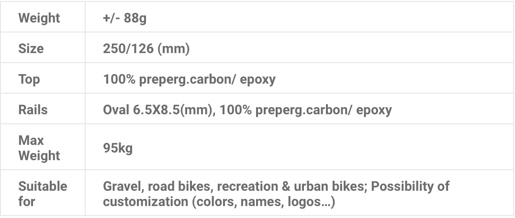Screen dimensions: 515x218
Task: Click the Max Weight label
Action: [39, 148]
